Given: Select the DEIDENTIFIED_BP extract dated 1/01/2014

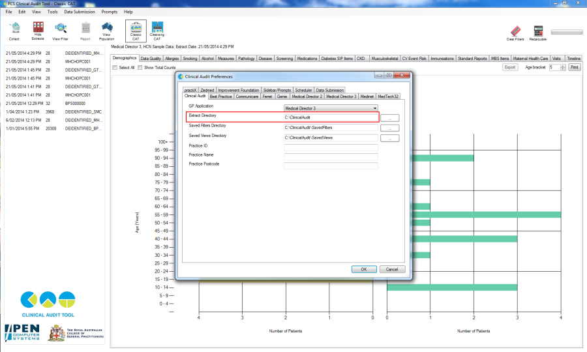Looking at the screenshot, I should [x=54, y=128].
